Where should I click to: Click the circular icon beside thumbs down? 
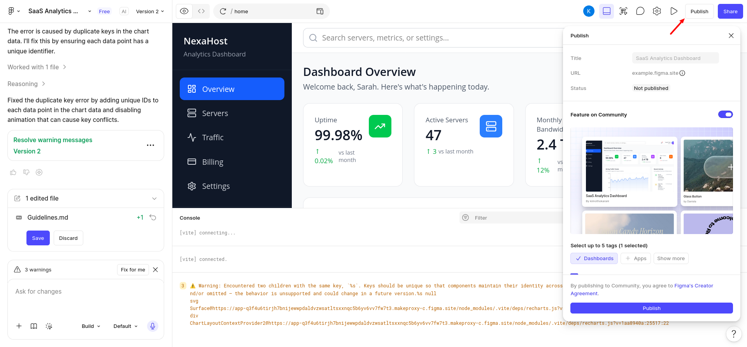tap(39, 172)
